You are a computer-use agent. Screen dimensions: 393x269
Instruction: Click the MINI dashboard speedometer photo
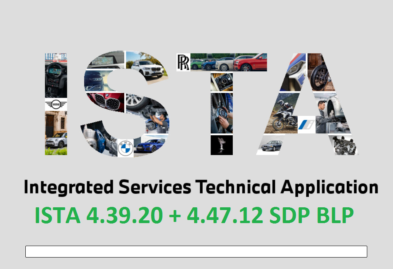click(56, 76)
